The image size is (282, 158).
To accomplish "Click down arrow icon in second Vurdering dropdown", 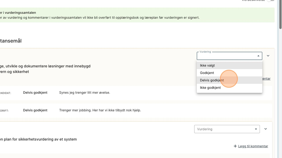I will (256, 129).
